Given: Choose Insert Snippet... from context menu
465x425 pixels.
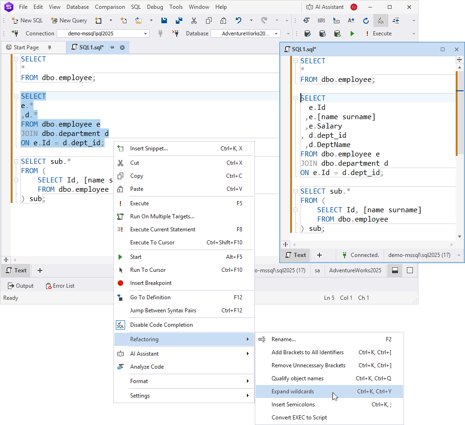Looking at the screenshot, I should click(x=184, y=148).
